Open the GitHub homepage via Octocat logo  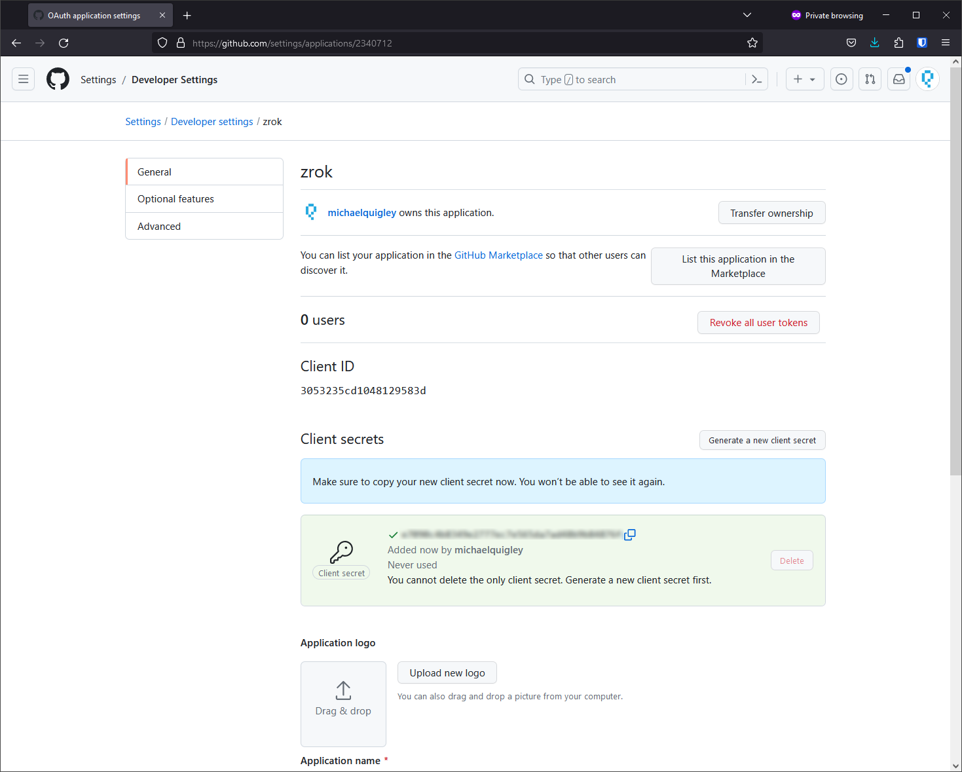click(58, 79)
